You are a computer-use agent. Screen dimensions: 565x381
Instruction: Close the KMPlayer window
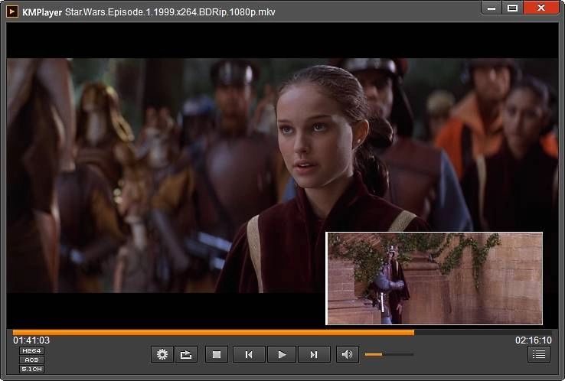pos(541,8)
